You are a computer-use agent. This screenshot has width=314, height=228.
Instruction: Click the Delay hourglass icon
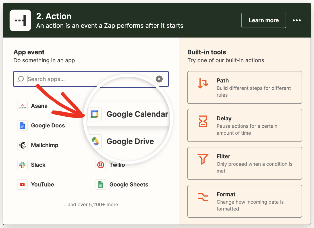[x=203, y=121]
